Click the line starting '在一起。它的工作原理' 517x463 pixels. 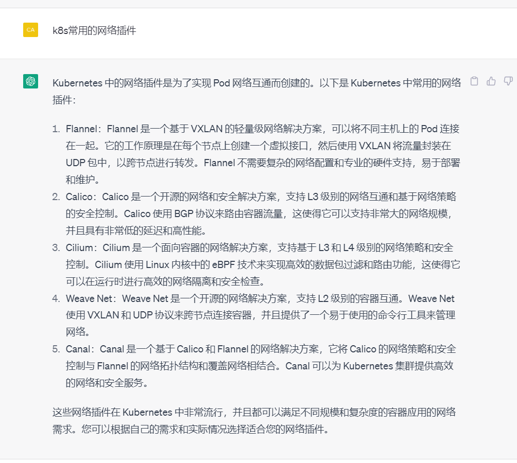pos(258,146)
